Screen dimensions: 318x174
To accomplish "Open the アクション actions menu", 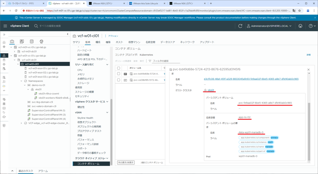I will (x=112, y=36).
